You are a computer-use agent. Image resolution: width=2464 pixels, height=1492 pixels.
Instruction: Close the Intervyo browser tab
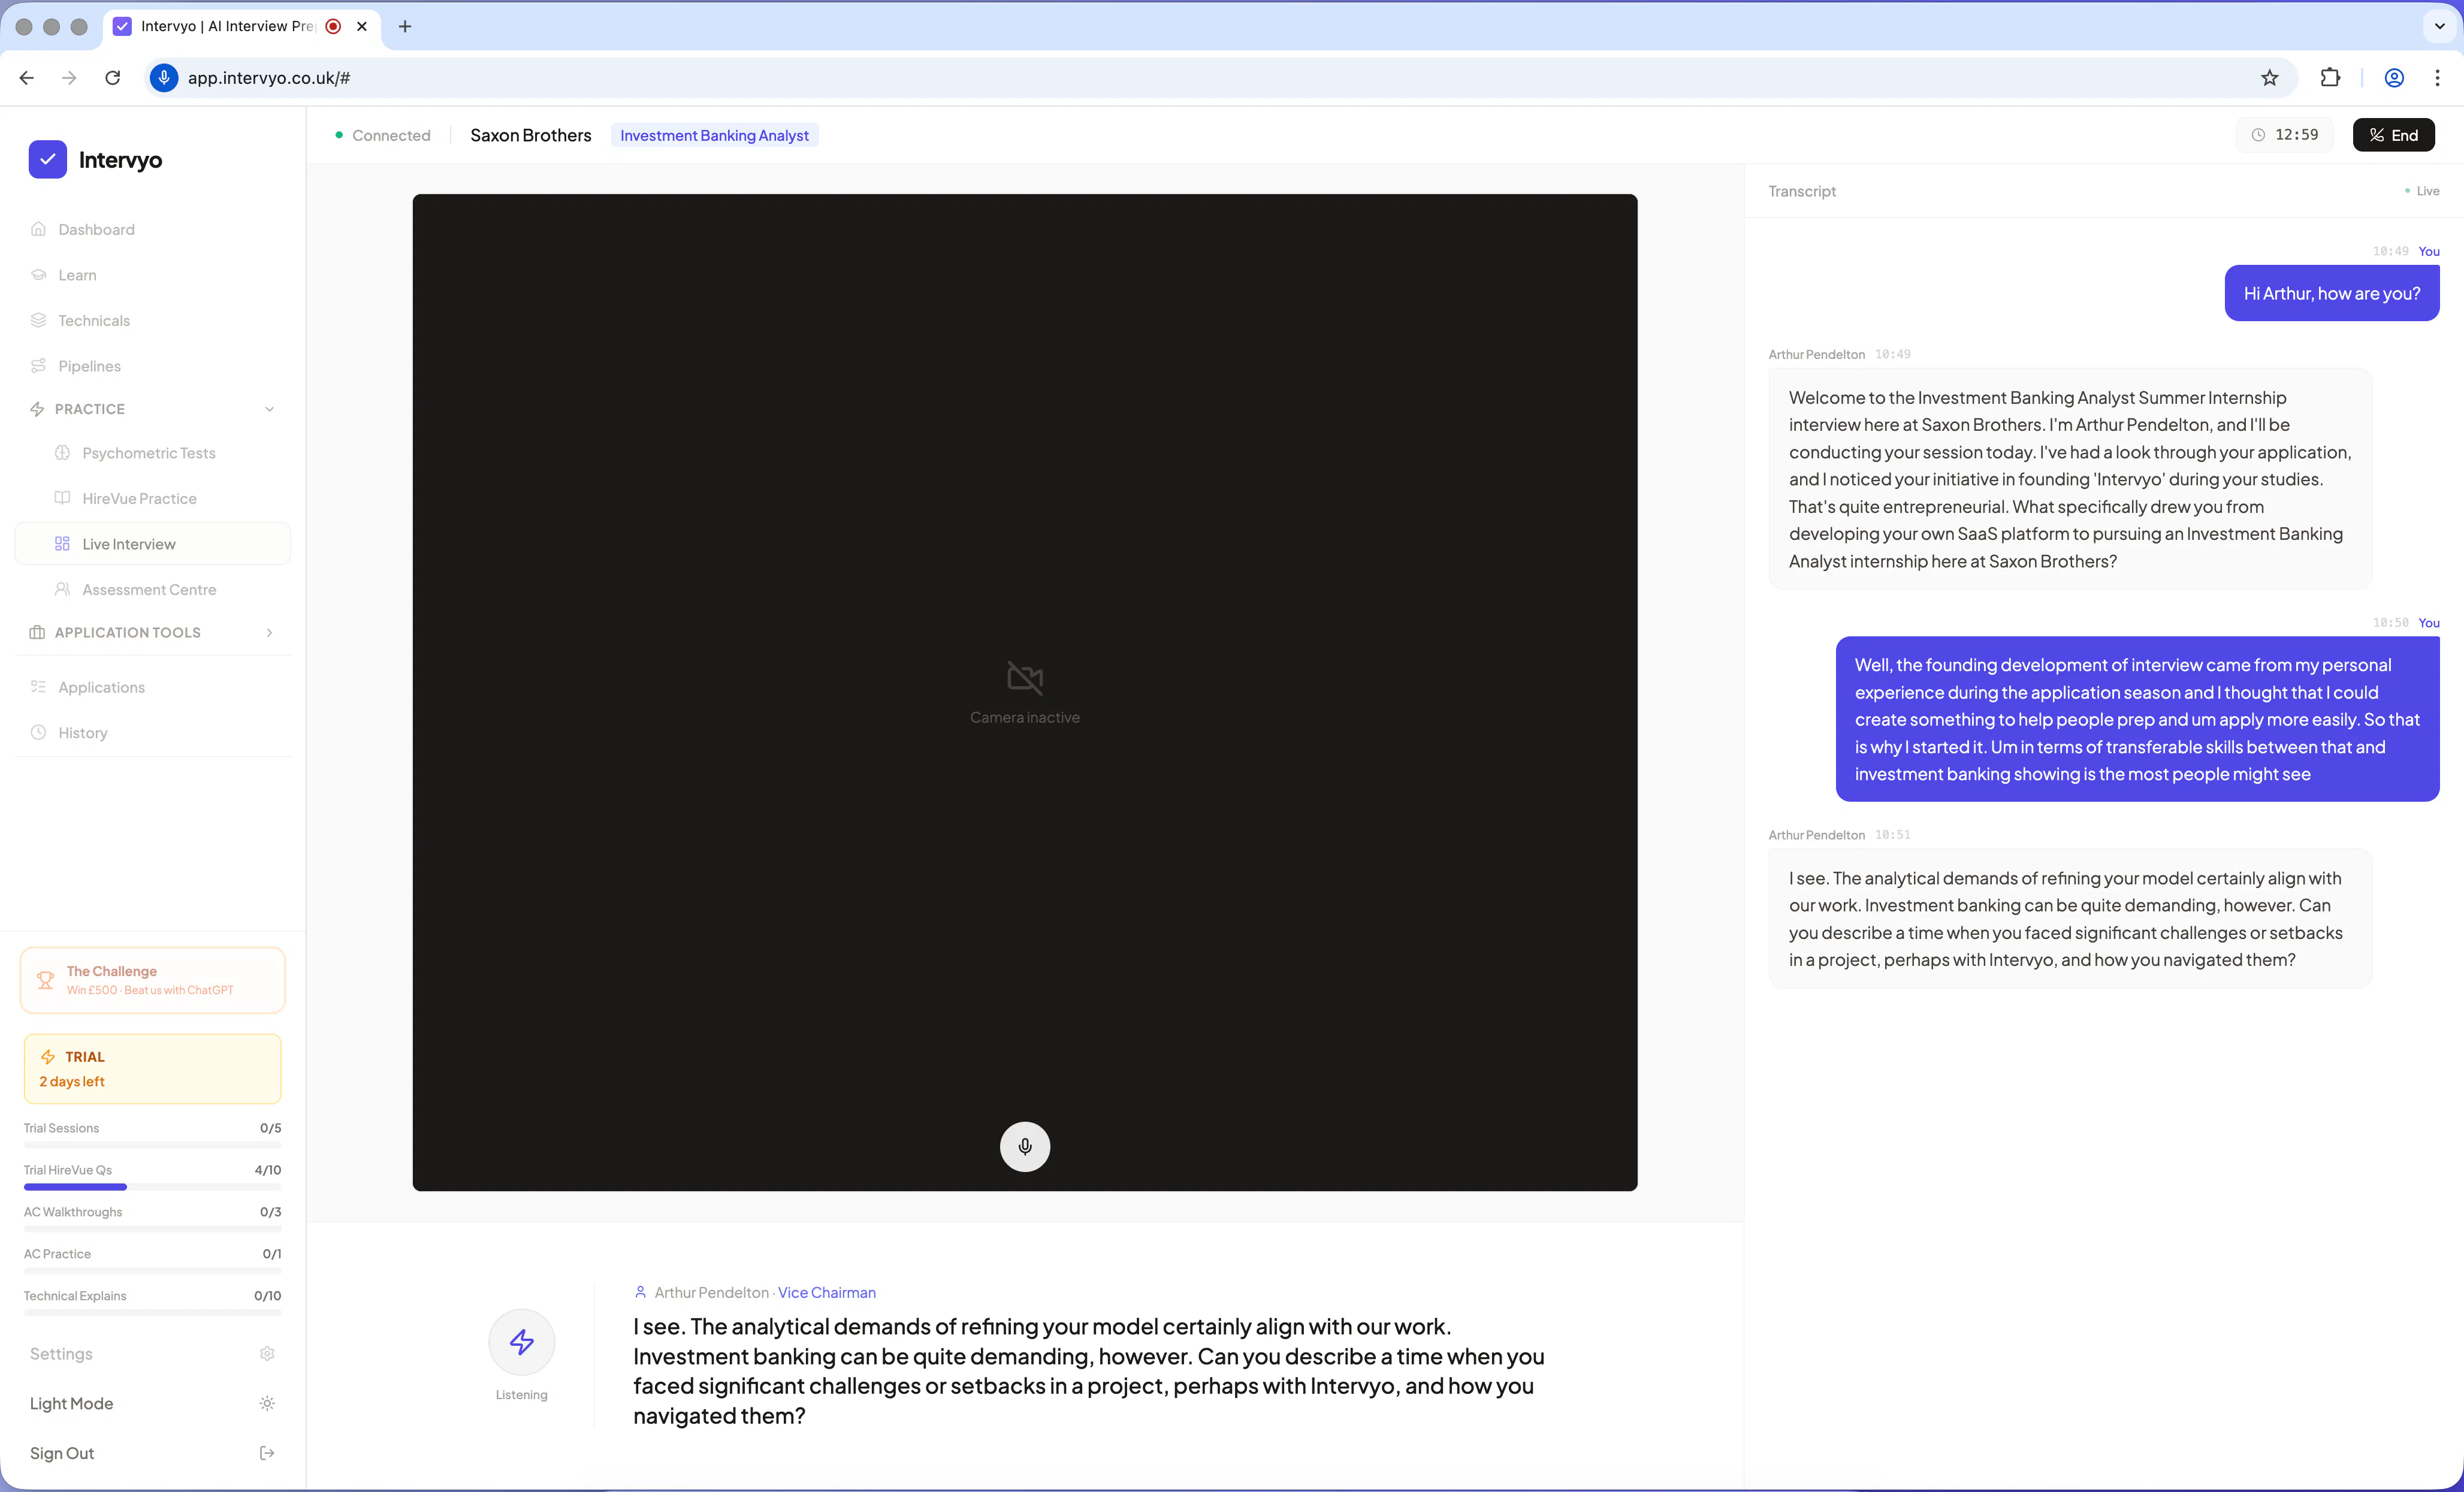[x=362, y=26]
